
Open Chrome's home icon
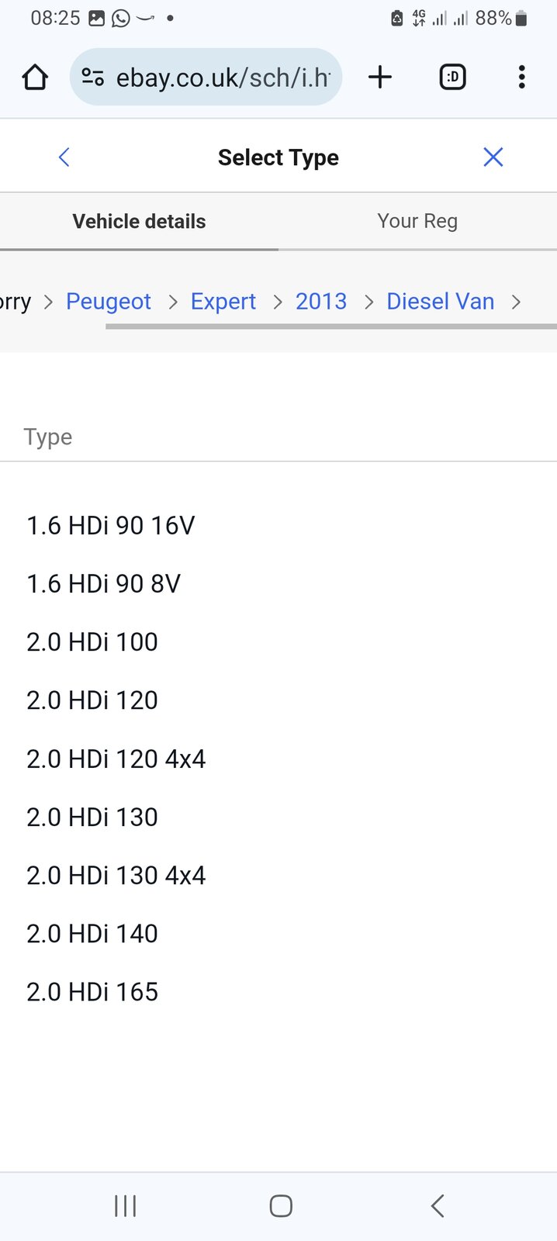[34, 77]
